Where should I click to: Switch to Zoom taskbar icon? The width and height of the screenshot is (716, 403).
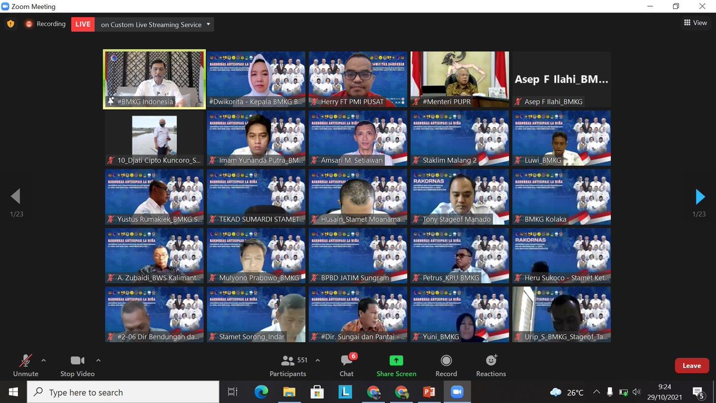pyautogui.click(x=457, y=392)
